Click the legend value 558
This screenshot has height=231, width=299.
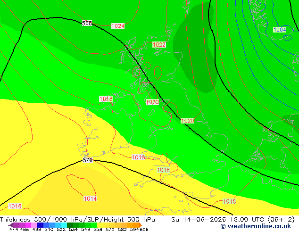point(98,229)
